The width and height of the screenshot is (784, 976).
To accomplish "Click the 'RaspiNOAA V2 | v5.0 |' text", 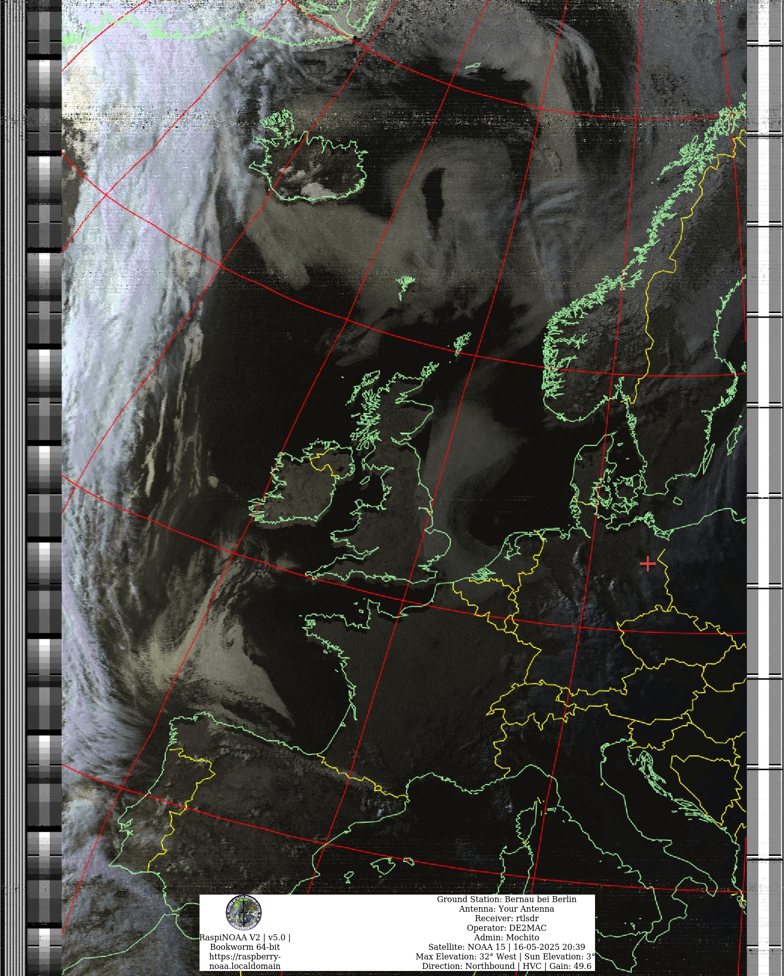I will (245, 937).
